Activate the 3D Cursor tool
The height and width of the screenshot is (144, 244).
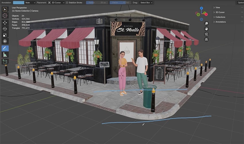tap(5, 16)
